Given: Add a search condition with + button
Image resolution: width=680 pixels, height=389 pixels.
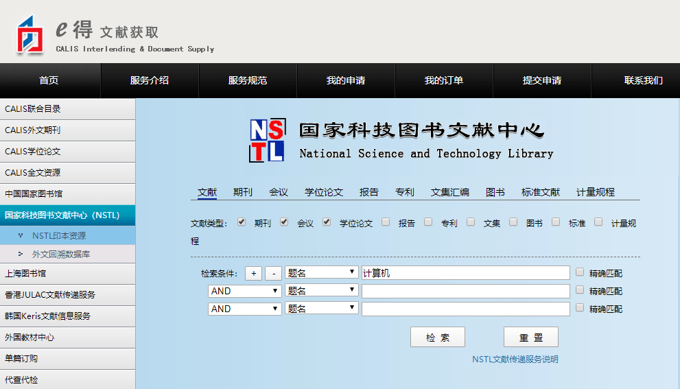Looking at the screenshot, I should coord(253,273).
